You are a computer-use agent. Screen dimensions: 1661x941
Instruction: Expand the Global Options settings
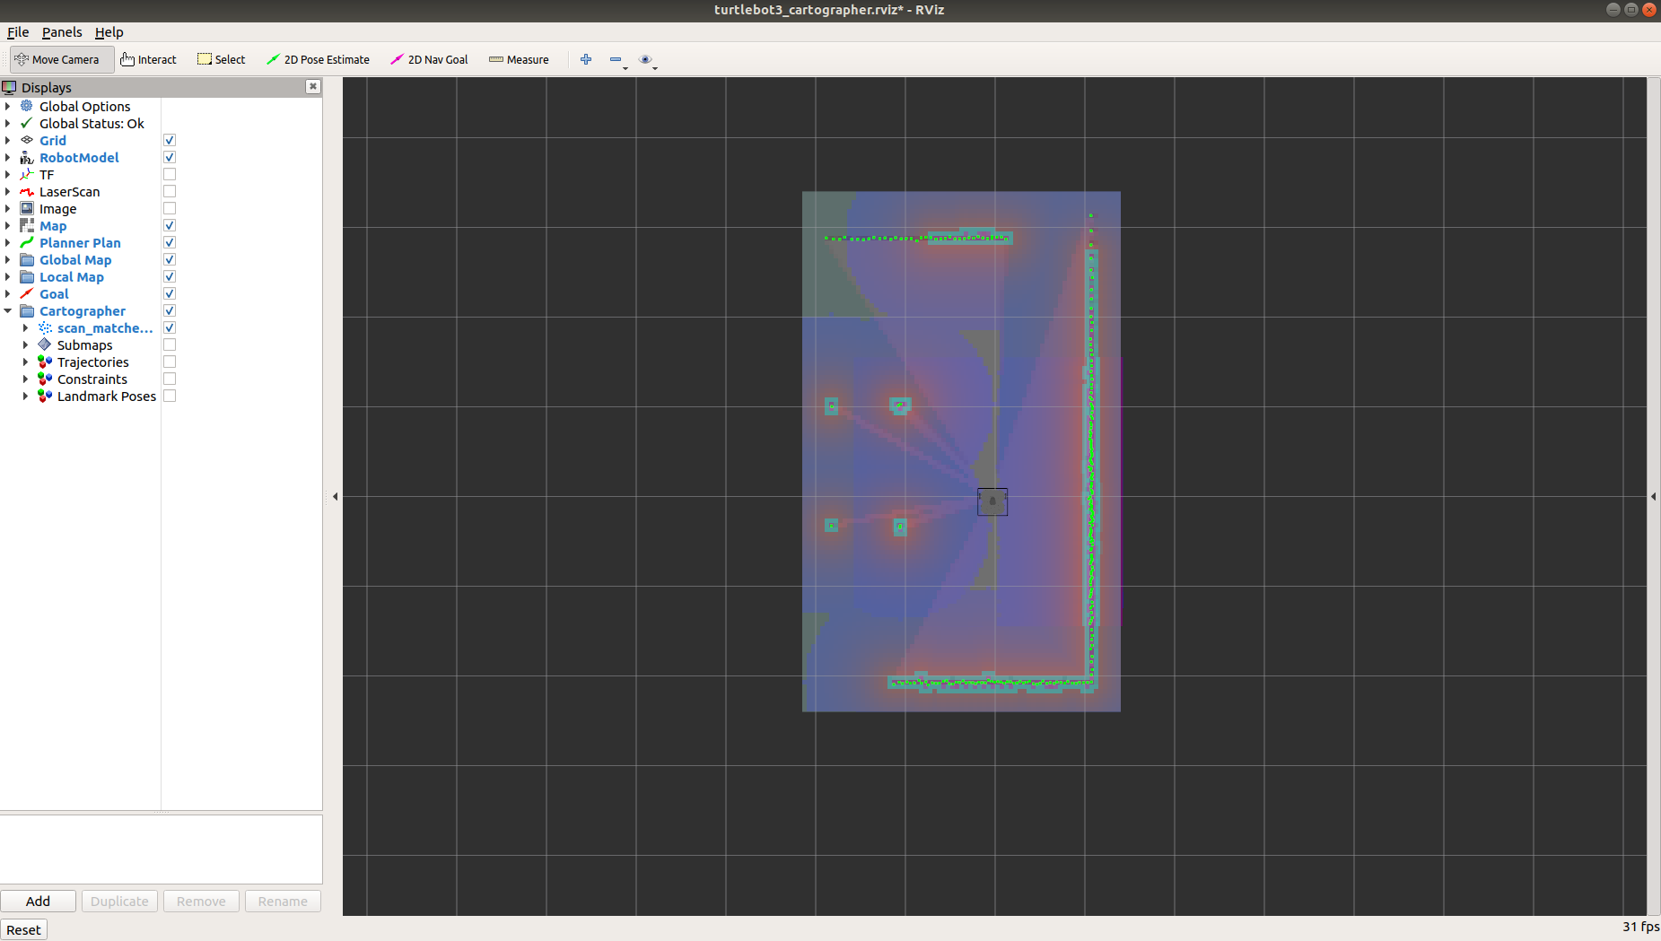pos(8,106)
